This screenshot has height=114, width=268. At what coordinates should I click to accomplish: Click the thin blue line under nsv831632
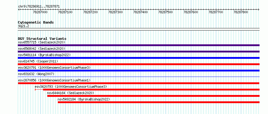click(x=139, y=77)
